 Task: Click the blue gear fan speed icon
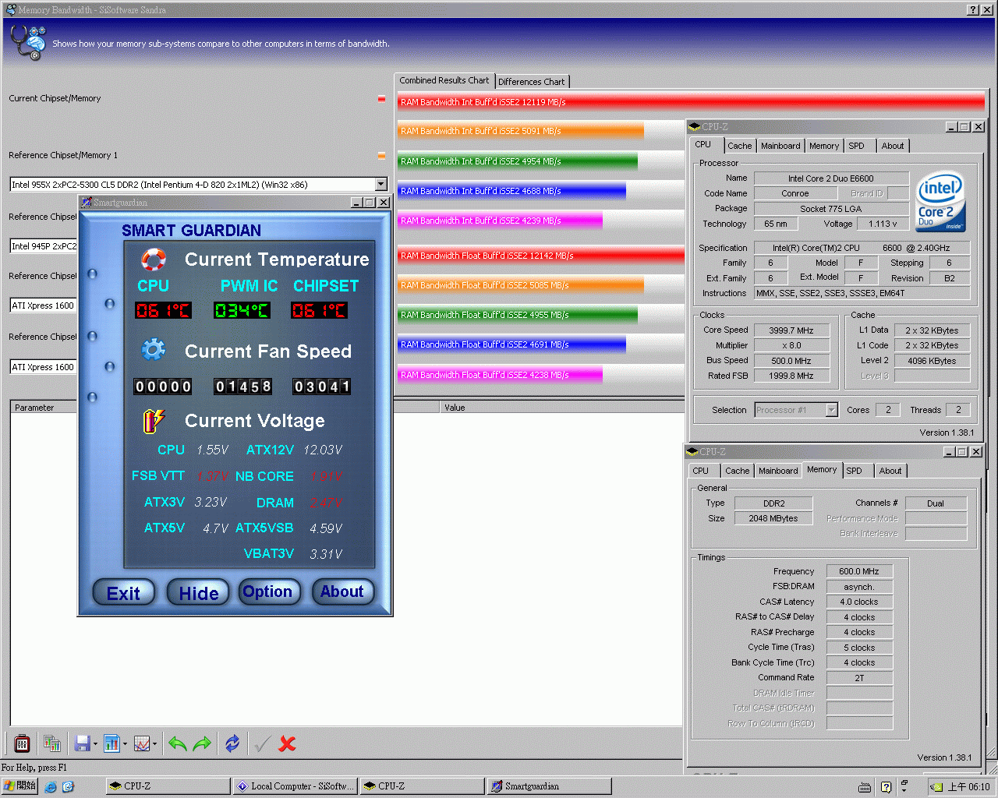coord(154,350)
